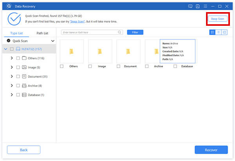Image resolution: width=235 pixels, height=161 pixels.
Task: Click the Data Recovery app logo icon
Action: (9, 6)
